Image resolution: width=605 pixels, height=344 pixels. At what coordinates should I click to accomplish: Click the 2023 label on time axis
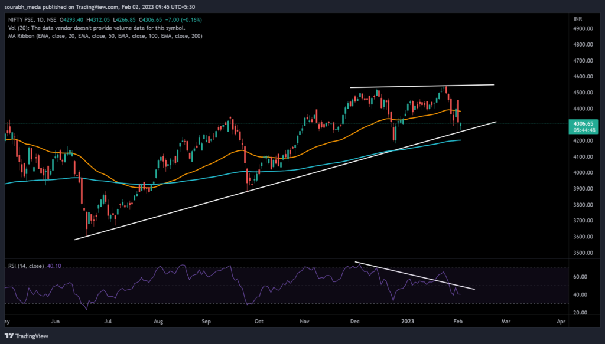coord(408,321)
